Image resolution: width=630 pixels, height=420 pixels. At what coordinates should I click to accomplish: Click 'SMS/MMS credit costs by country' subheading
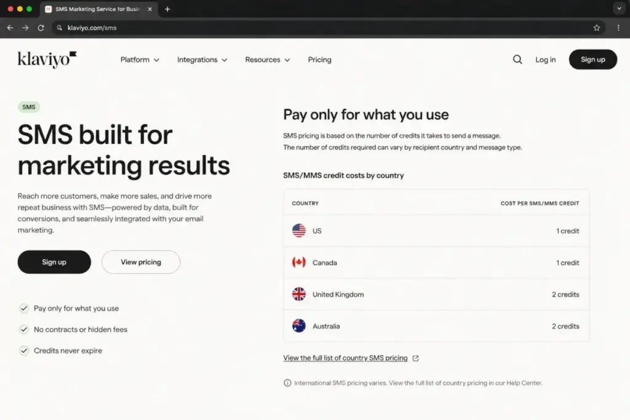coord(343,175)
